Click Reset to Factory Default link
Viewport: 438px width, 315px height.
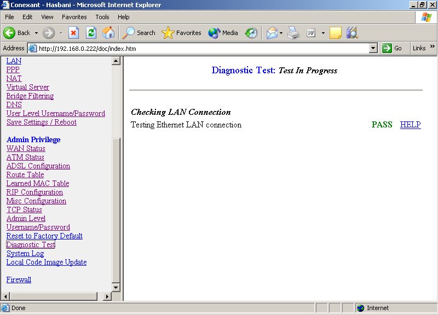coord(44,236)
